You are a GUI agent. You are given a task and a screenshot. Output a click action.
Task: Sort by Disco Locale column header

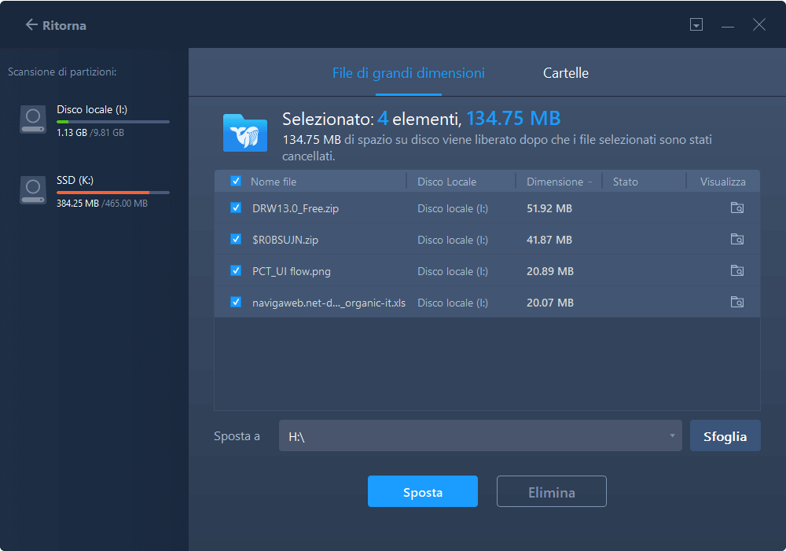[x=446, y=182]
